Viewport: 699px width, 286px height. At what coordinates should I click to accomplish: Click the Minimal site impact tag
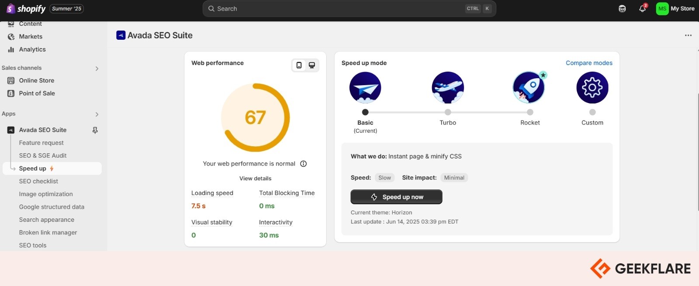(x=454, y=178)
